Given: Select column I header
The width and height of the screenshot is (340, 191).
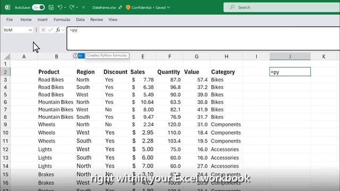Looking at the screenshot, I should point(256,57).
